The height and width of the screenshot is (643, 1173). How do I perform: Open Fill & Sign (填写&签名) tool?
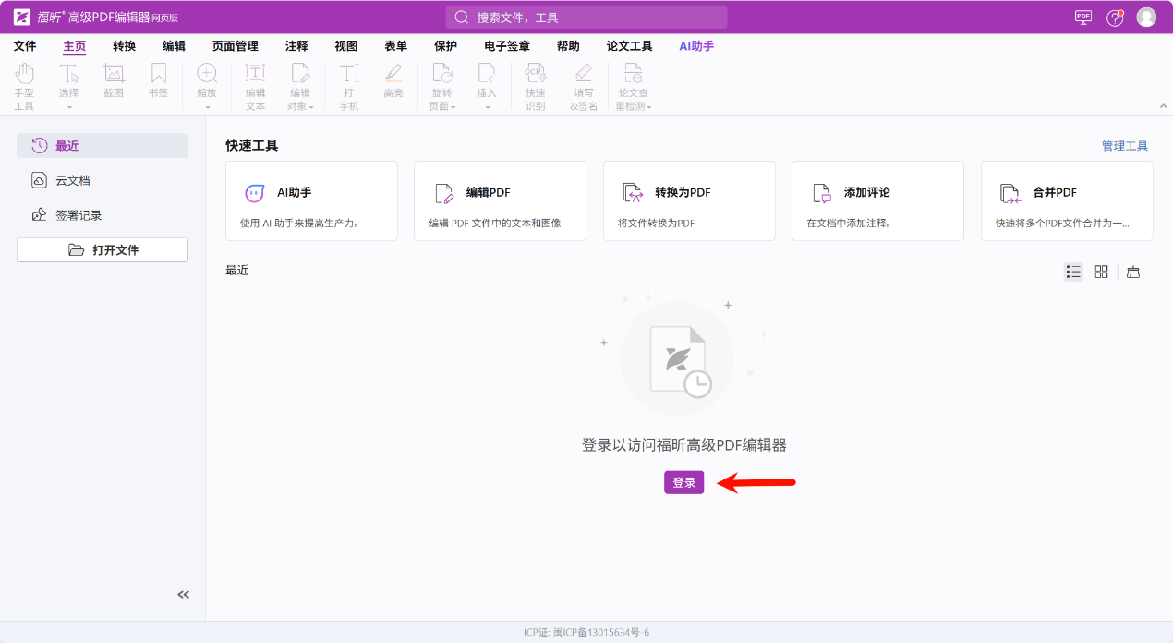pyautogui.click(x=583, y=75)
